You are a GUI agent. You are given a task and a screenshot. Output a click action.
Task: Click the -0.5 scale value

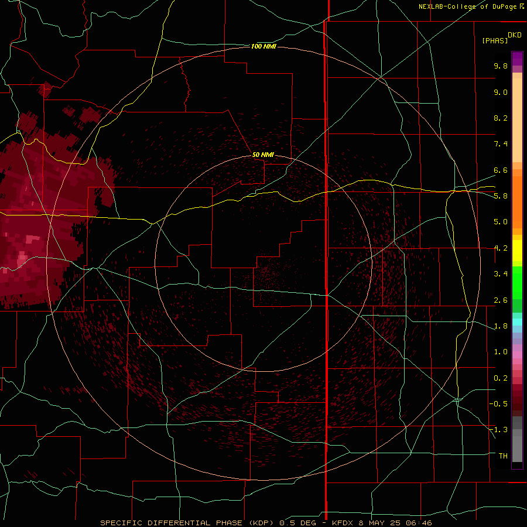click(x=499, y=404)
